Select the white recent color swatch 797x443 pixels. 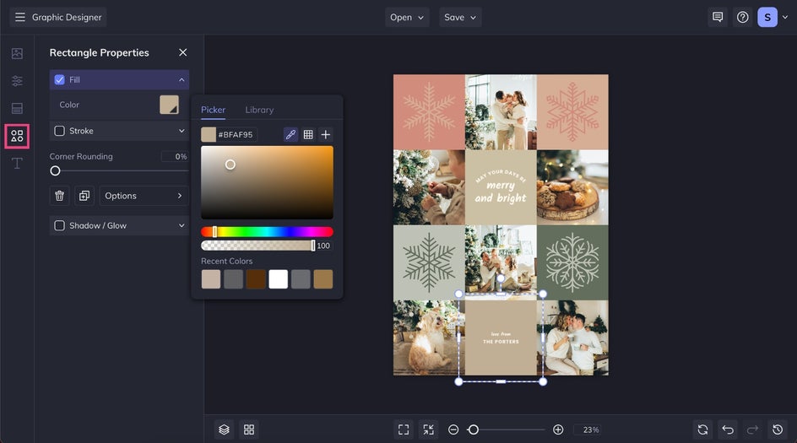point(278,279)
